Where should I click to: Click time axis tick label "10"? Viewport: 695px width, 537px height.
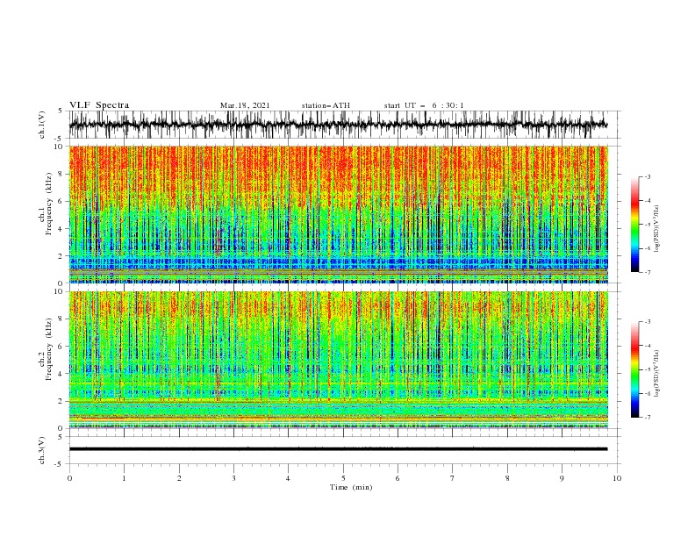pyautogui.click(x=617, y=478)
